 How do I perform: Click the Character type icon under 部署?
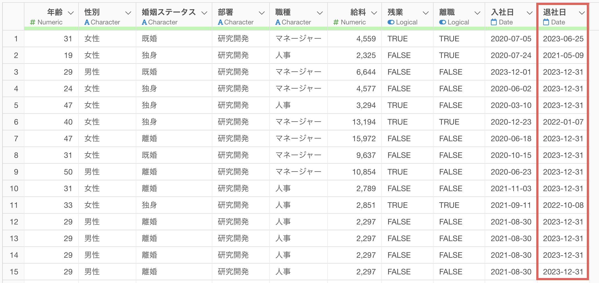click(x=220, y=22)
